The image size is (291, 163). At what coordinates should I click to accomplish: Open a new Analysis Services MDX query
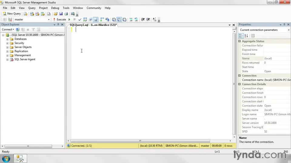pos(32,14)
